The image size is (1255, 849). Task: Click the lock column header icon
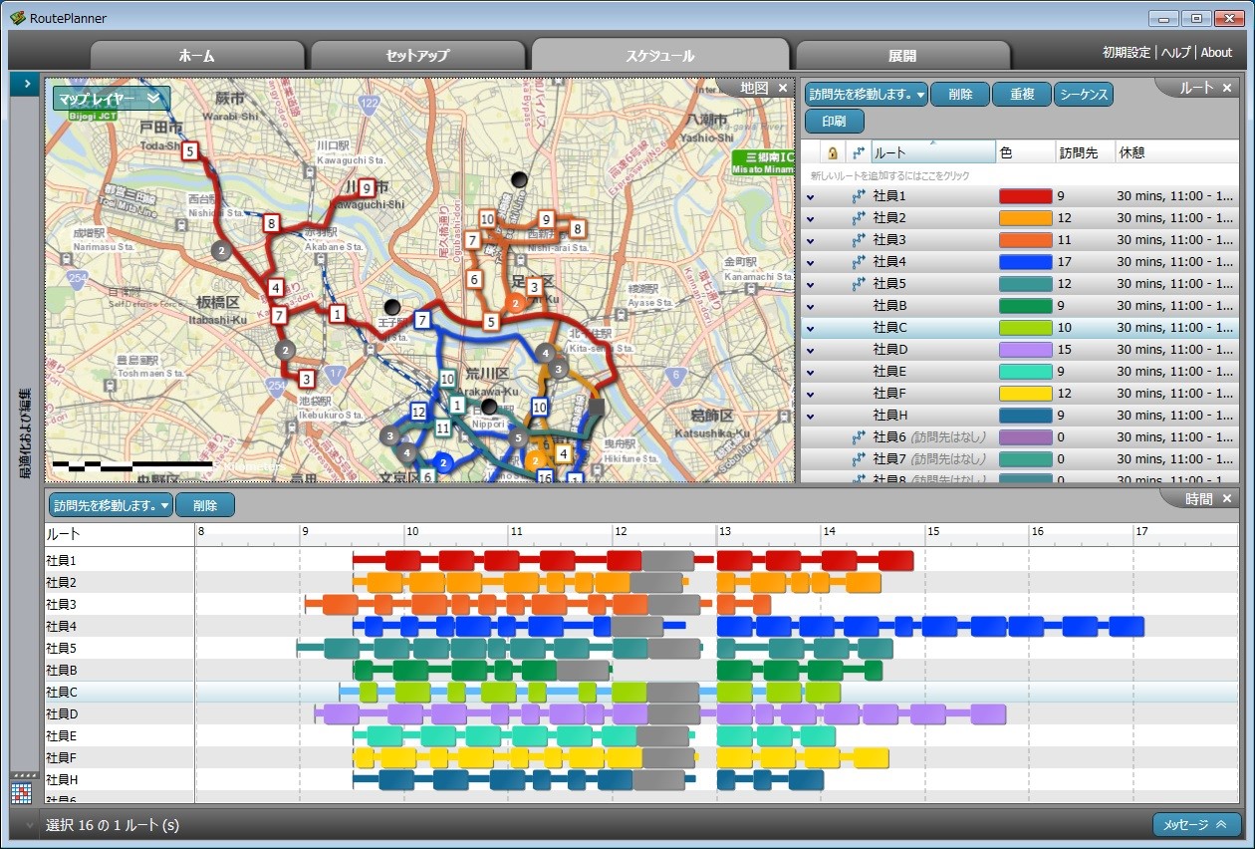click(833, 153)
